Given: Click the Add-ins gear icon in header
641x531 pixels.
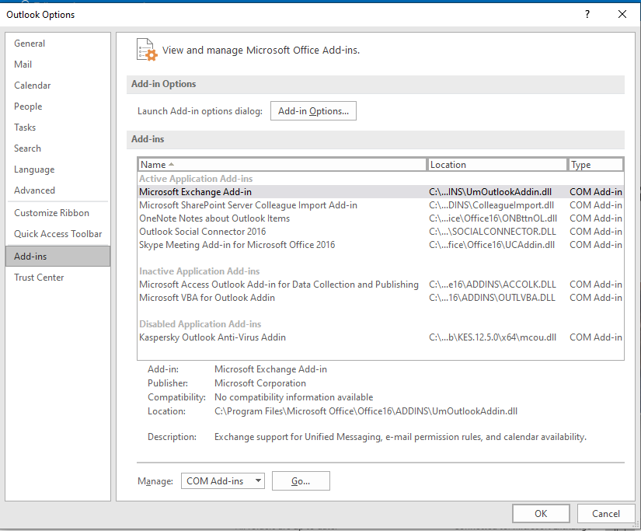Looking at the screenshot, I should pyautogui.click(x=146, y=49).
